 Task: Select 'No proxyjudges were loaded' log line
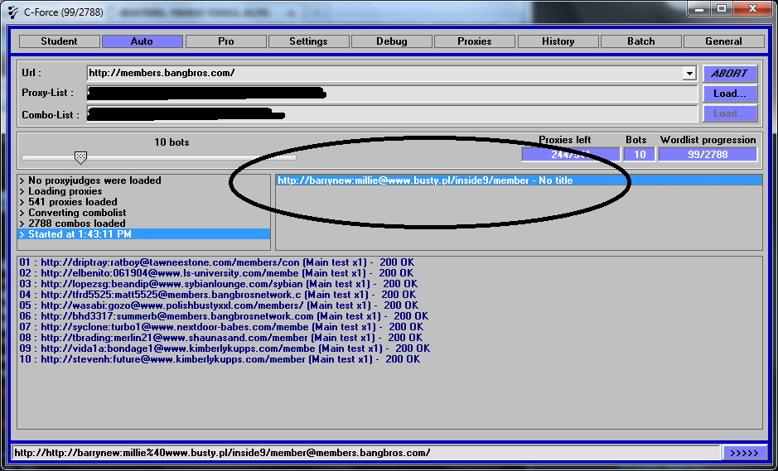[x=144, y=180]
